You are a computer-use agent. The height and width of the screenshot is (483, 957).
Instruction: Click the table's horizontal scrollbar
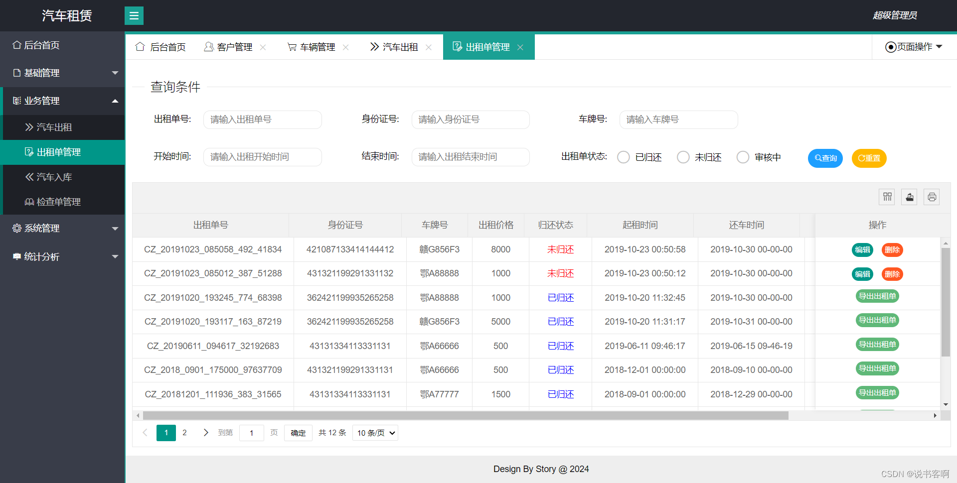pos(465,415)
